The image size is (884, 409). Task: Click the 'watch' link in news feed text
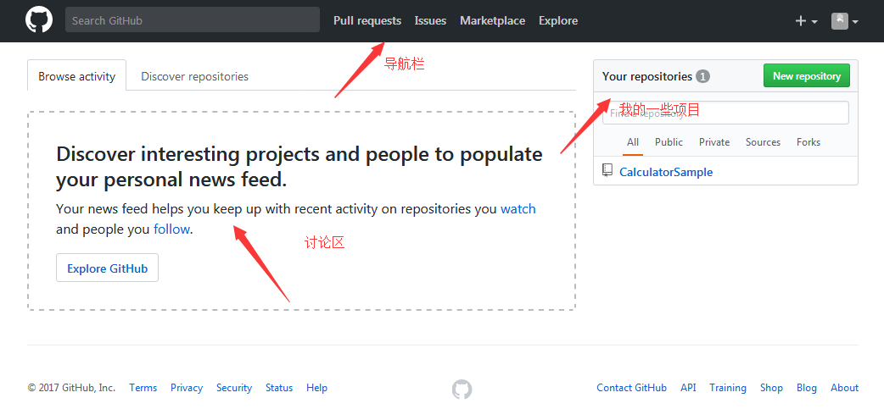[518, 208]
